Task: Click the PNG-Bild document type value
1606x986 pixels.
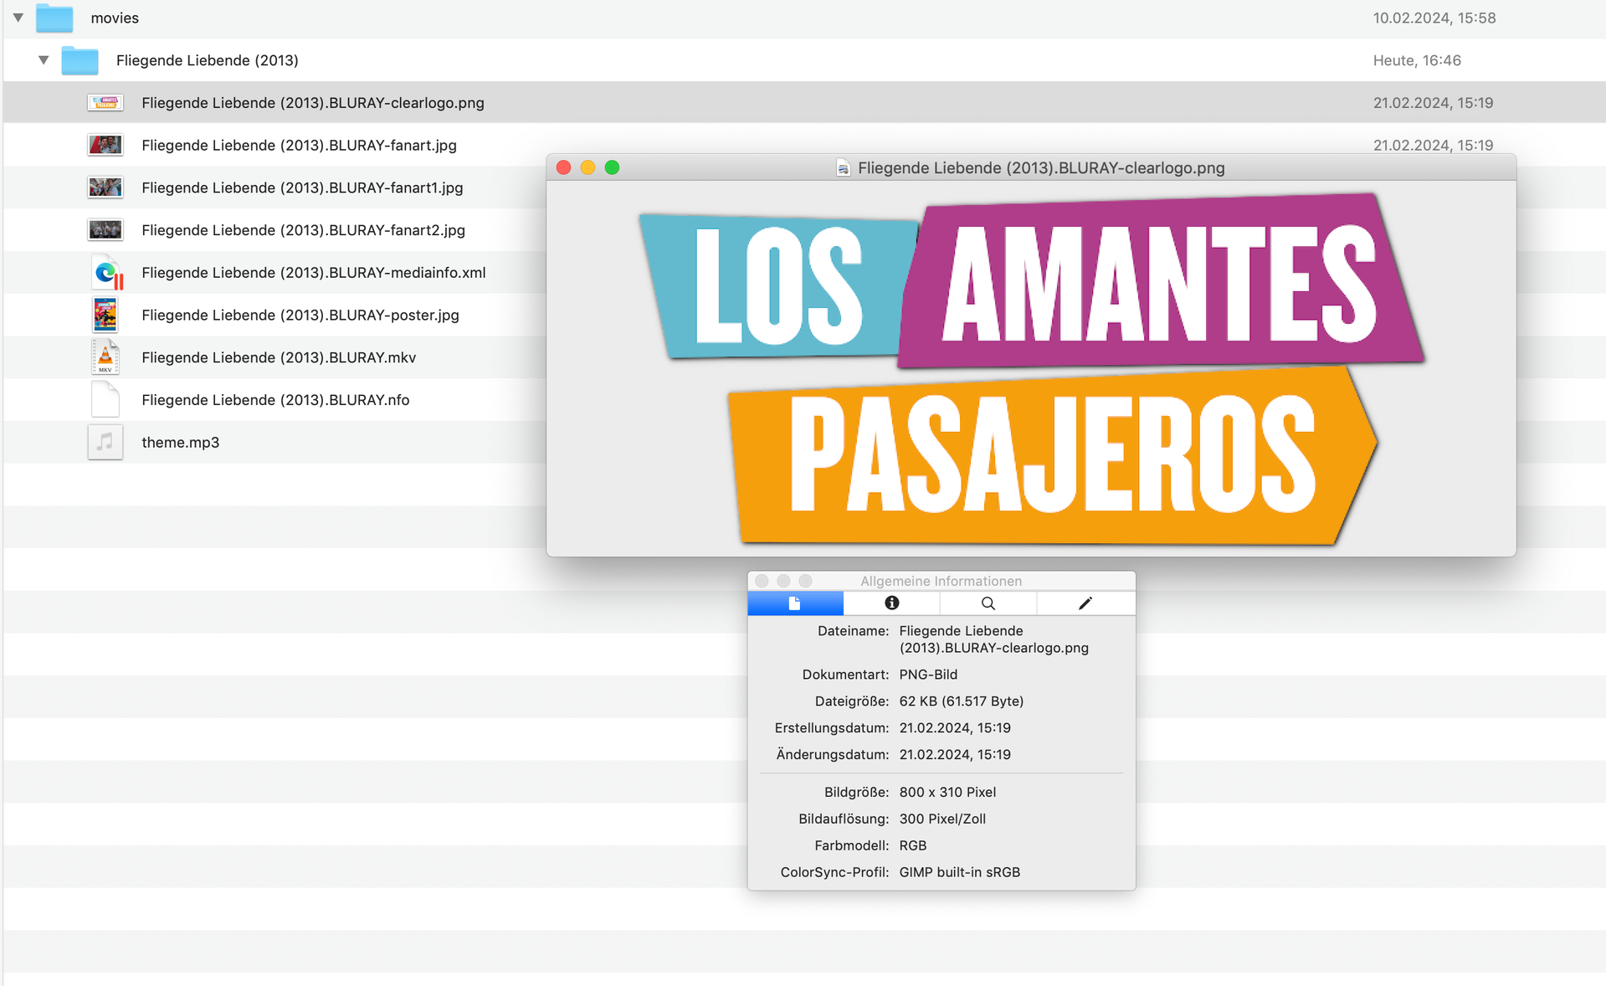Action: pyautogui.click(x=928, y=675)
